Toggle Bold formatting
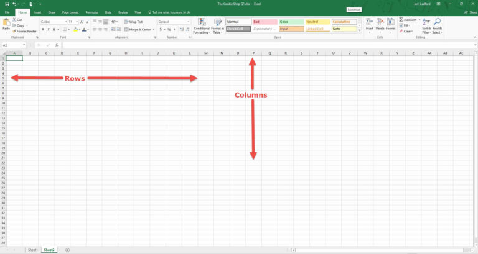This screenshot has height=254, width=478. (43, 30)
